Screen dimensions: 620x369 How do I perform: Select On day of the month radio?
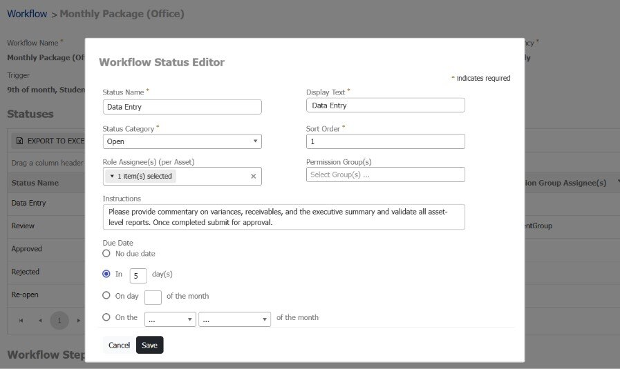[x=106, y=296]
